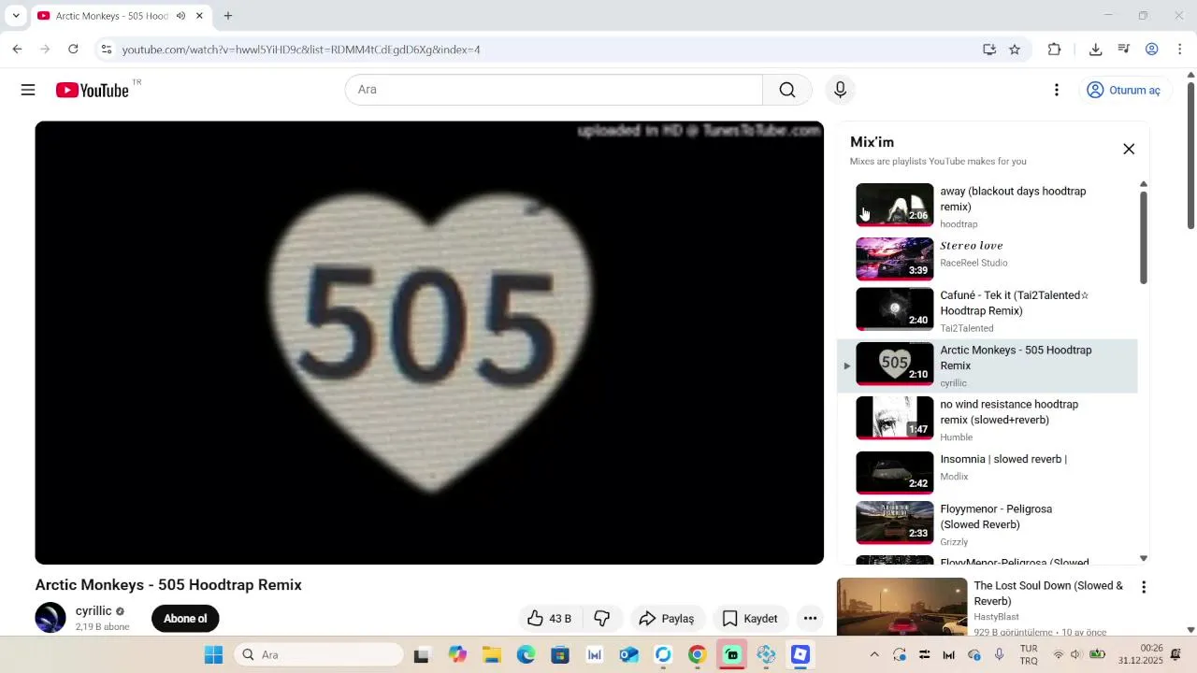Open Microsoft Store from the taskbar
This screenshot has height=673, width=1197.
pyautogui.click(x=560, y=655)
